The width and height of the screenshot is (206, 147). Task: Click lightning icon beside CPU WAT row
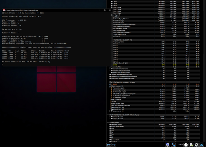pos(110,101)
